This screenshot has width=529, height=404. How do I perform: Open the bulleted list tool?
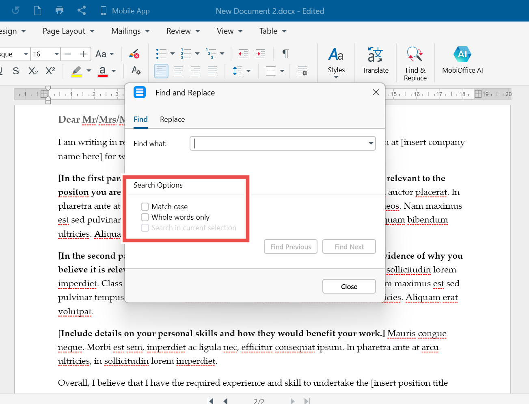point(161,54)
